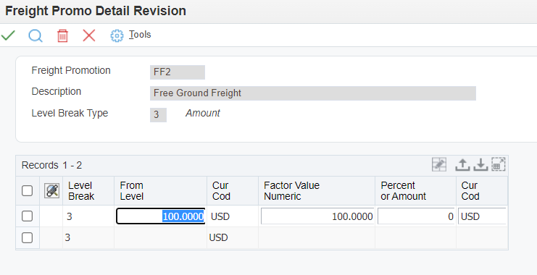Click the export grid data upload icon
537x275 pixels.
462,165
